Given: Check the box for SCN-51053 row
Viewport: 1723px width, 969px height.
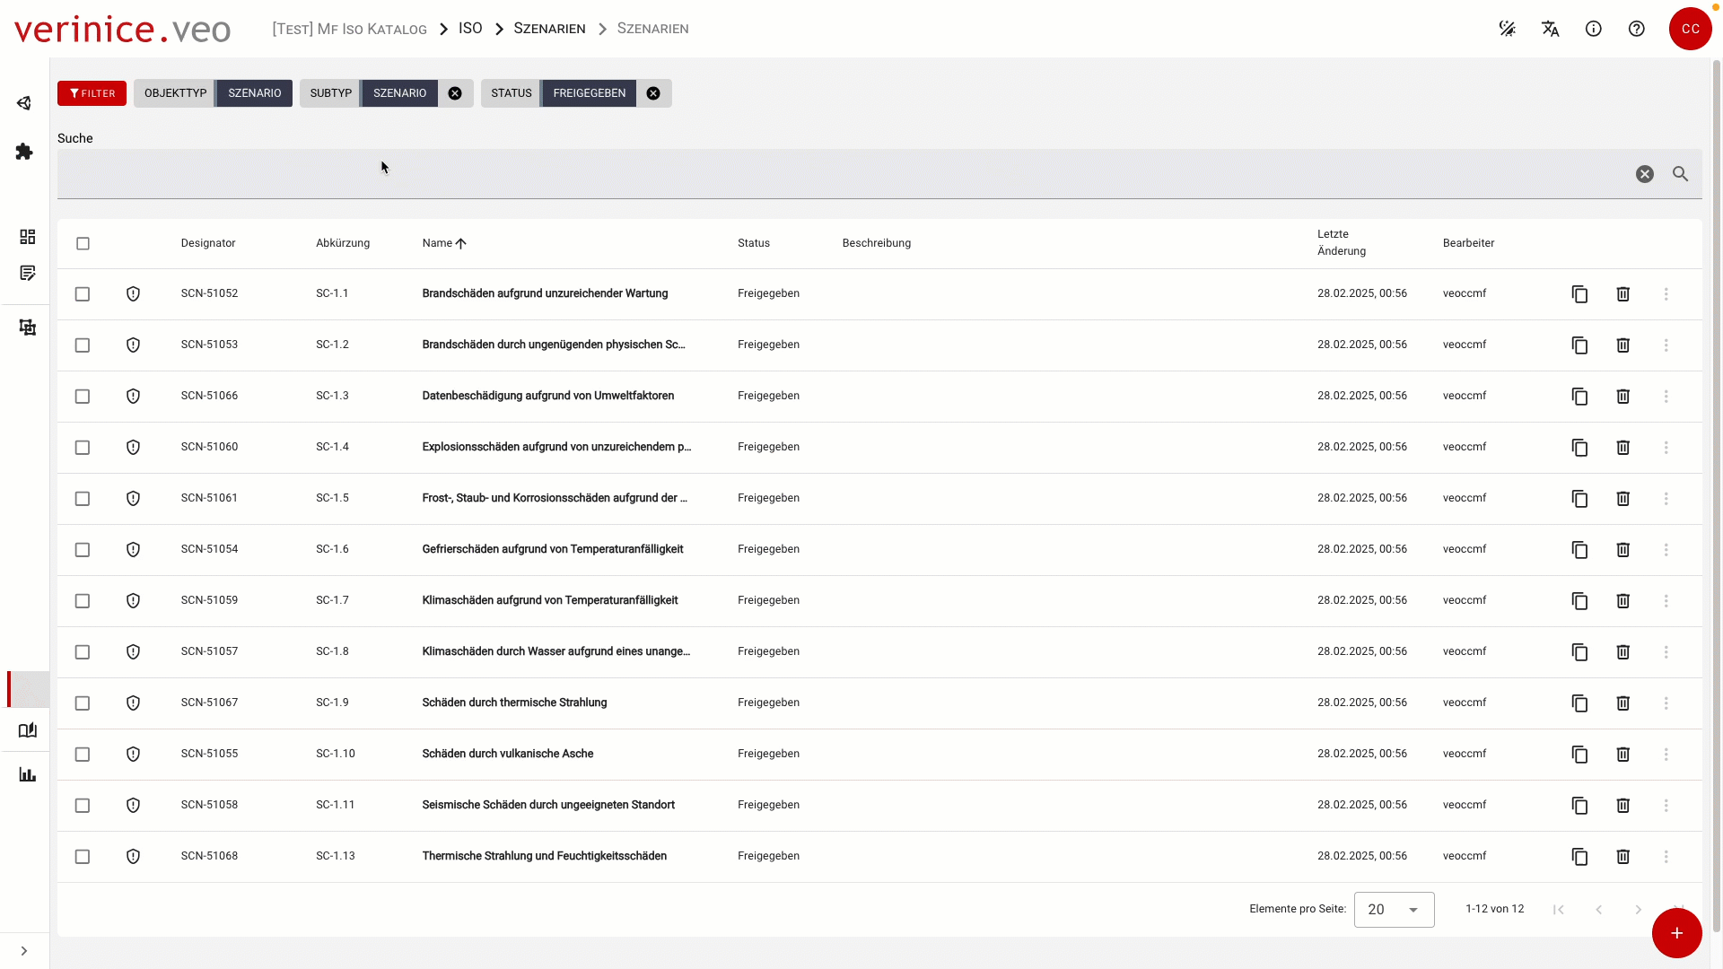Looking at the screenshot, I should (x=83, y=345).
